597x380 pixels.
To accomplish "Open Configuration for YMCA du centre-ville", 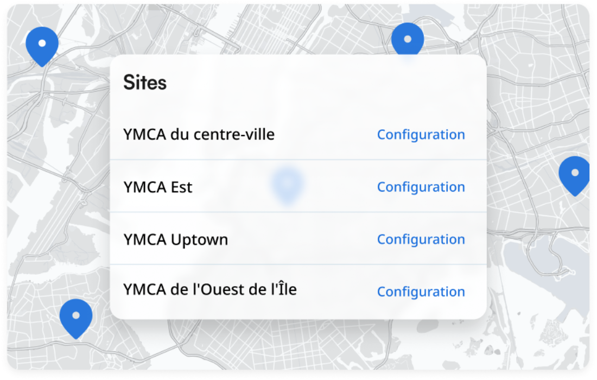I will (x=421, y=135).
